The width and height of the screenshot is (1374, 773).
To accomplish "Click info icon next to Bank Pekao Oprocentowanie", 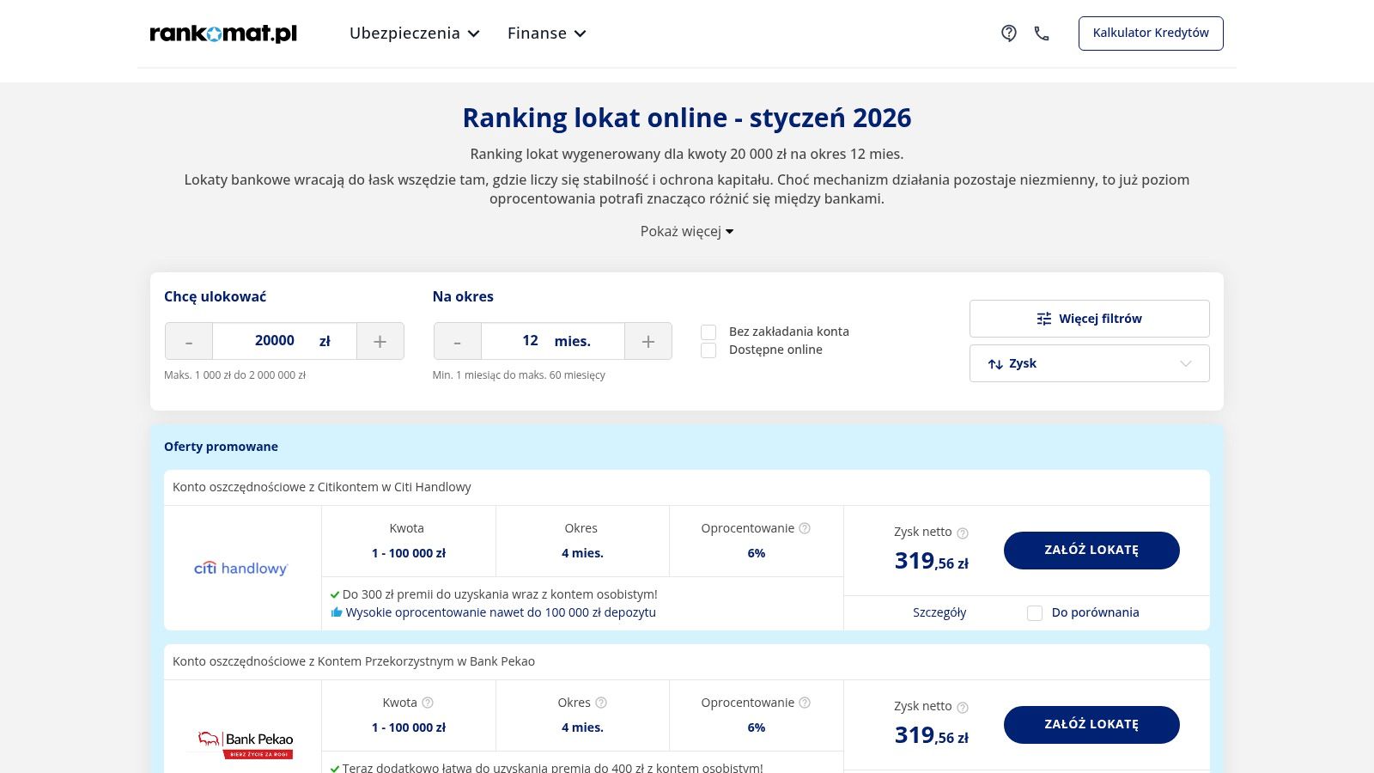I will coord(805,703).
